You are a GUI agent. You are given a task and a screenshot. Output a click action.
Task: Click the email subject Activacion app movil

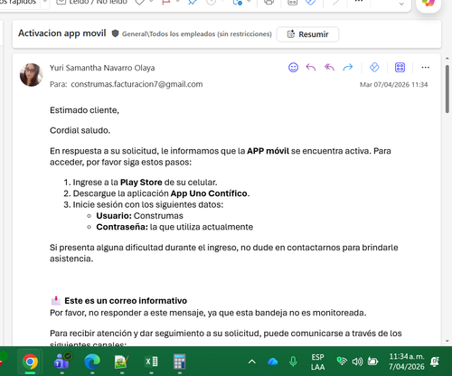[x=62, y=33]
